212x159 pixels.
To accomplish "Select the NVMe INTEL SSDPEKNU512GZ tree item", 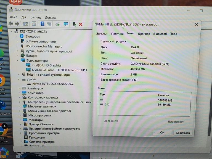I will (53, 84).
